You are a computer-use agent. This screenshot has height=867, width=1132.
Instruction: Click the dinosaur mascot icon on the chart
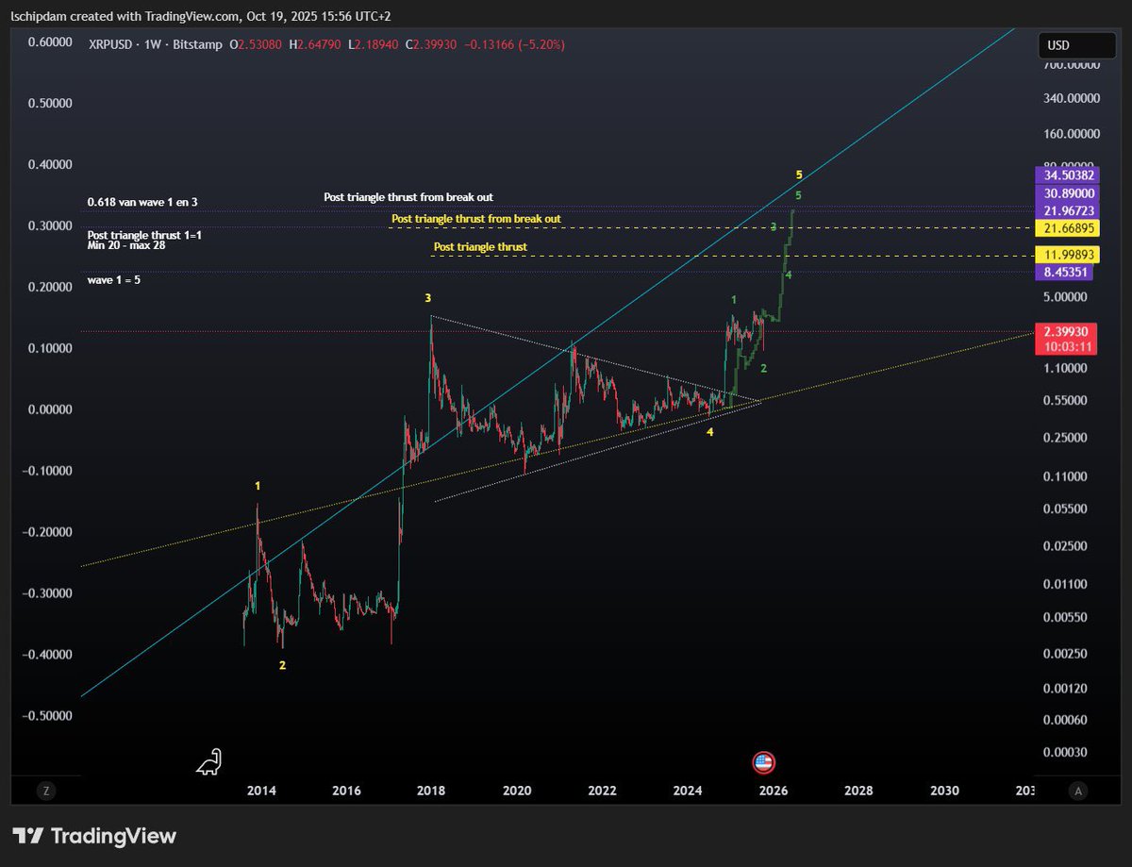point(208,762)
